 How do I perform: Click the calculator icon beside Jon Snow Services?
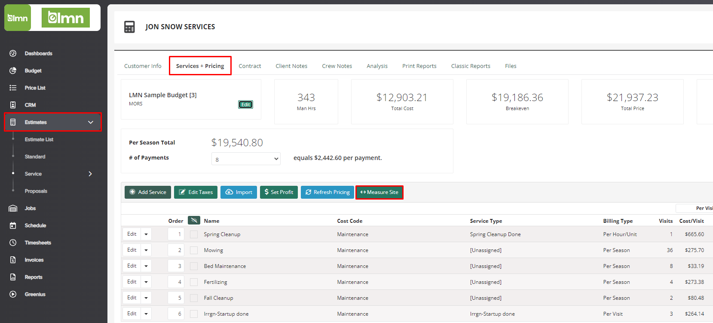click(x=129, y=27)
